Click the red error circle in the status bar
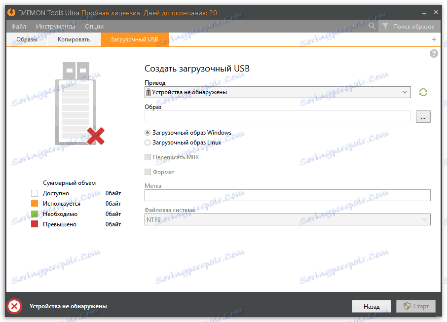 tap(14, 306)
